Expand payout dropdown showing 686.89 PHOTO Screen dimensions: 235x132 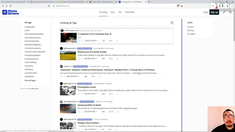point(91,59)
